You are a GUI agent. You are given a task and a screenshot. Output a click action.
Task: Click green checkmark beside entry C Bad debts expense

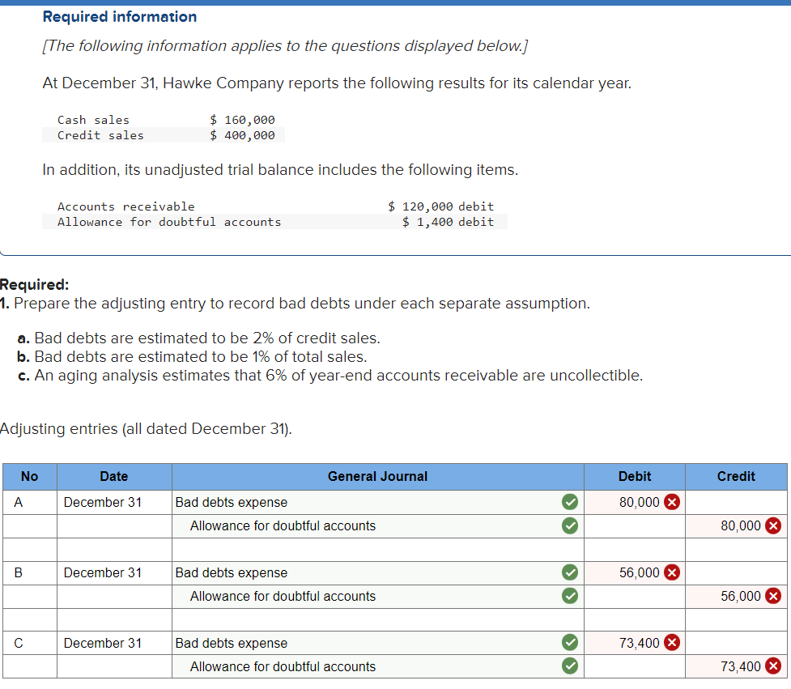[x=570, y=643]
